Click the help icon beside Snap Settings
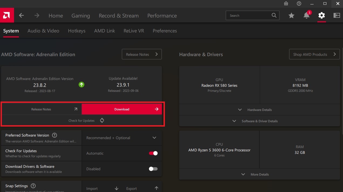 pos(33,186)
